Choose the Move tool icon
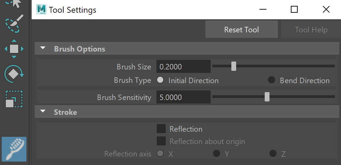This screenshot has height=165, width=341. coord(14,49)
